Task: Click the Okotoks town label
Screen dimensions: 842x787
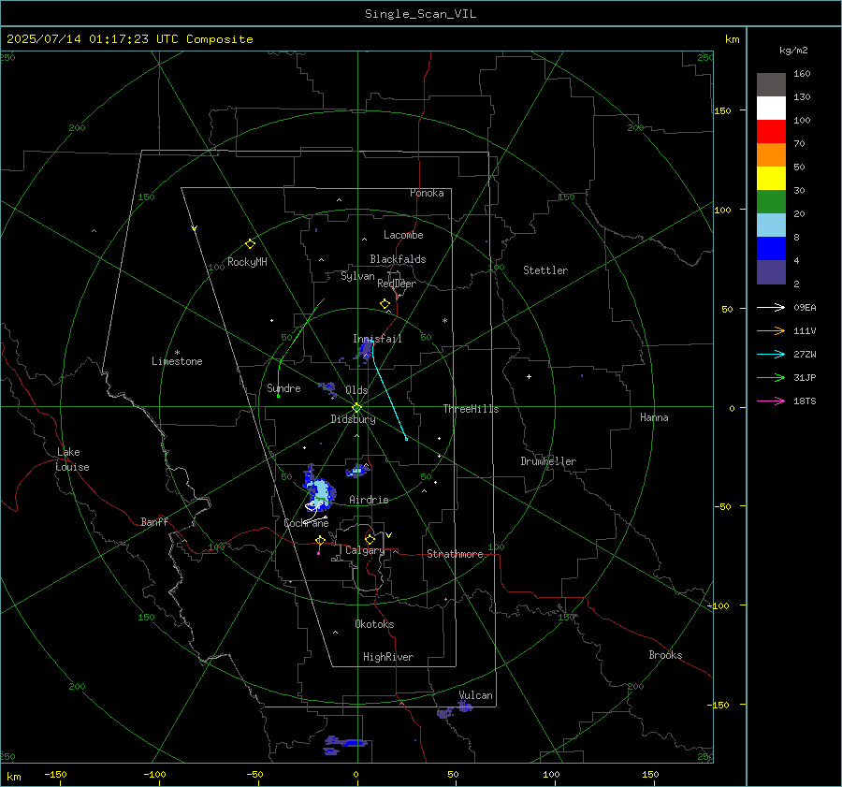Action: [374, 624]
